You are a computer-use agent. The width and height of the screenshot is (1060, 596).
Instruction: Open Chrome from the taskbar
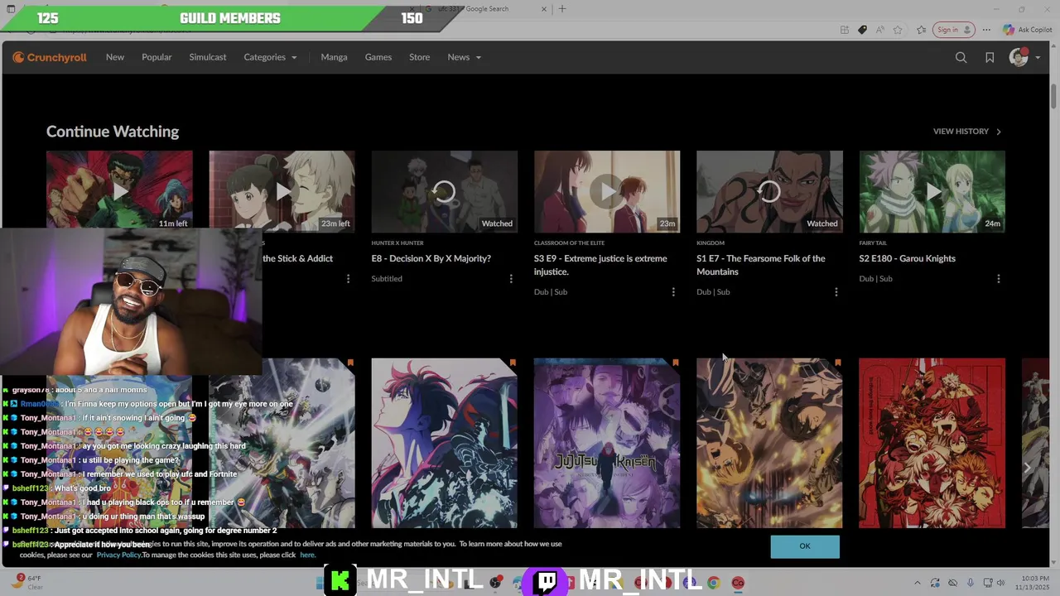(x=714, y=583)
